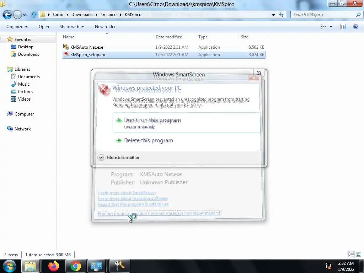Image resolution: width=364 pixels, height=273 pixels.
Task: Expand the address bar history dropdown
Action: pos(273,15)
